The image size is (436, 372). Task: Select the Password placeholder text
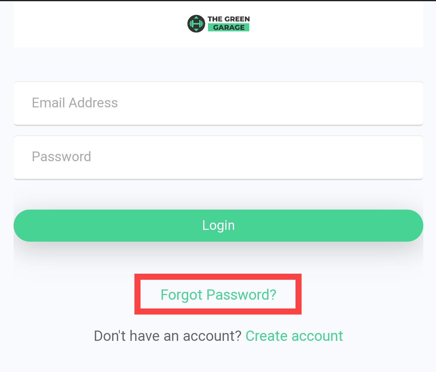click(x=61, y=157)
